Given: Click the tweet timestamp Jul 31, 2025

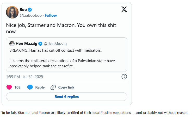Looking at the screenshot, I should pos(24,77).
